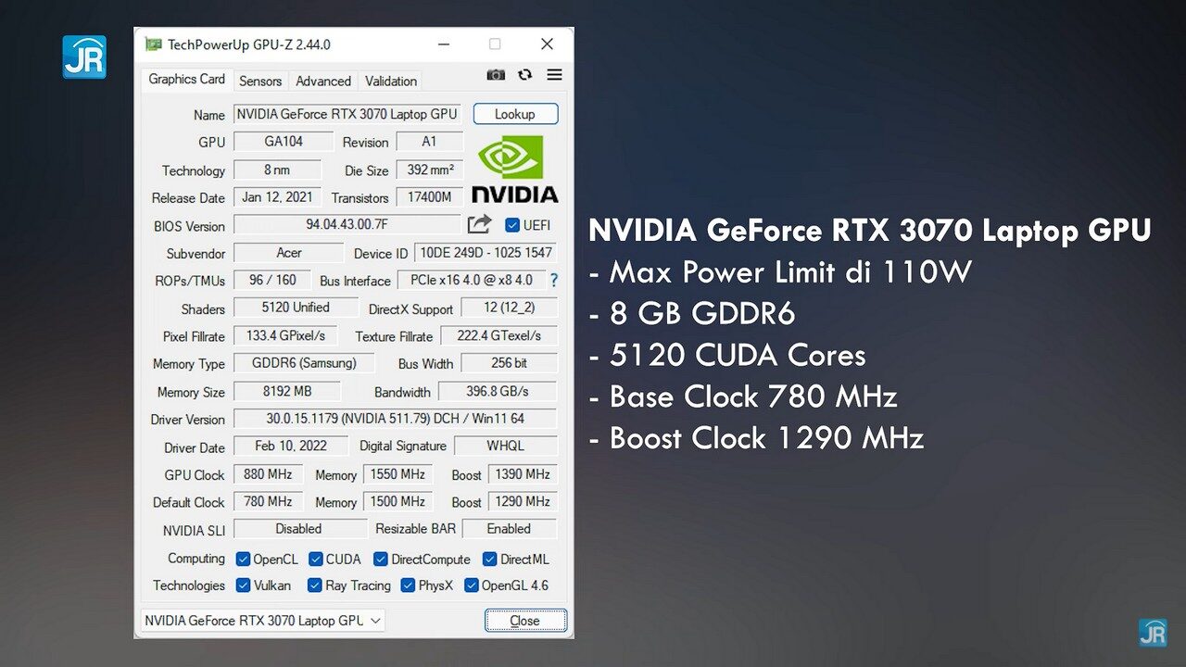1186x667 pixels.
Task: Click the Close button
Action: point(524,621)
